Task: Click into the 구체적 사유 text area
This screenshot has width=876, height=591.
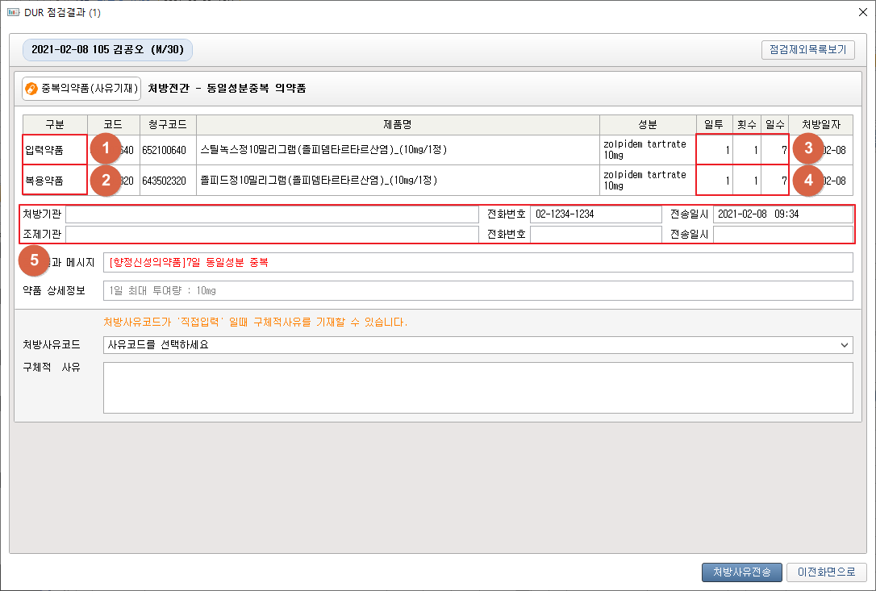Action: coord(478,387)
